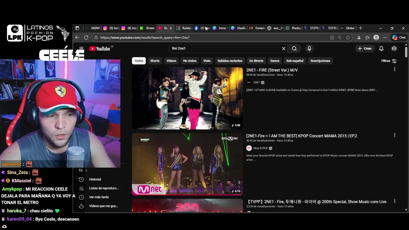
Task: Open liked videos thumbs-up icon
Action: pyautogui.click(x=81, y=206)
